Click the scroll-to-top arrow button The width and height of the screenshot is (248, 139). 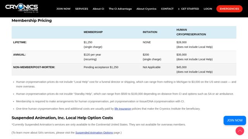[240, 131]
